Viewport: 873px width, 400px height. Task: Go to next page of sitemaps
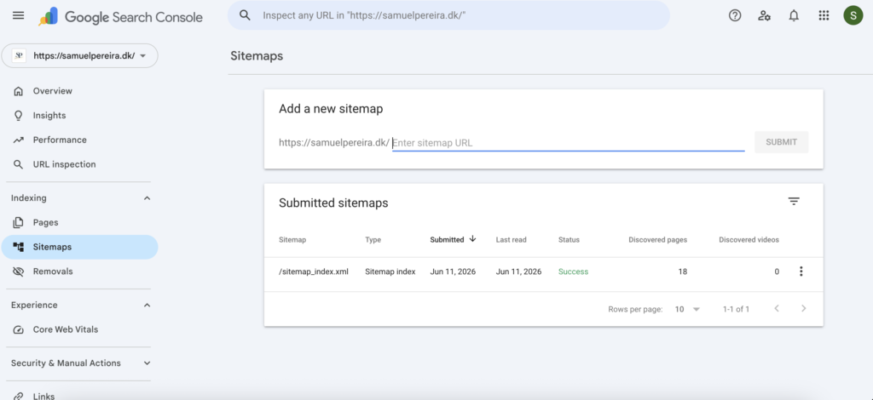803,308
